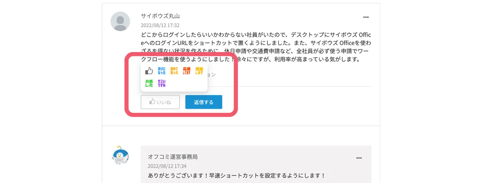The height and width of the screenshot is (183, 495).
Task: Pick the purple すごいですね reaction stamp
Action: [x=162, y=83]
